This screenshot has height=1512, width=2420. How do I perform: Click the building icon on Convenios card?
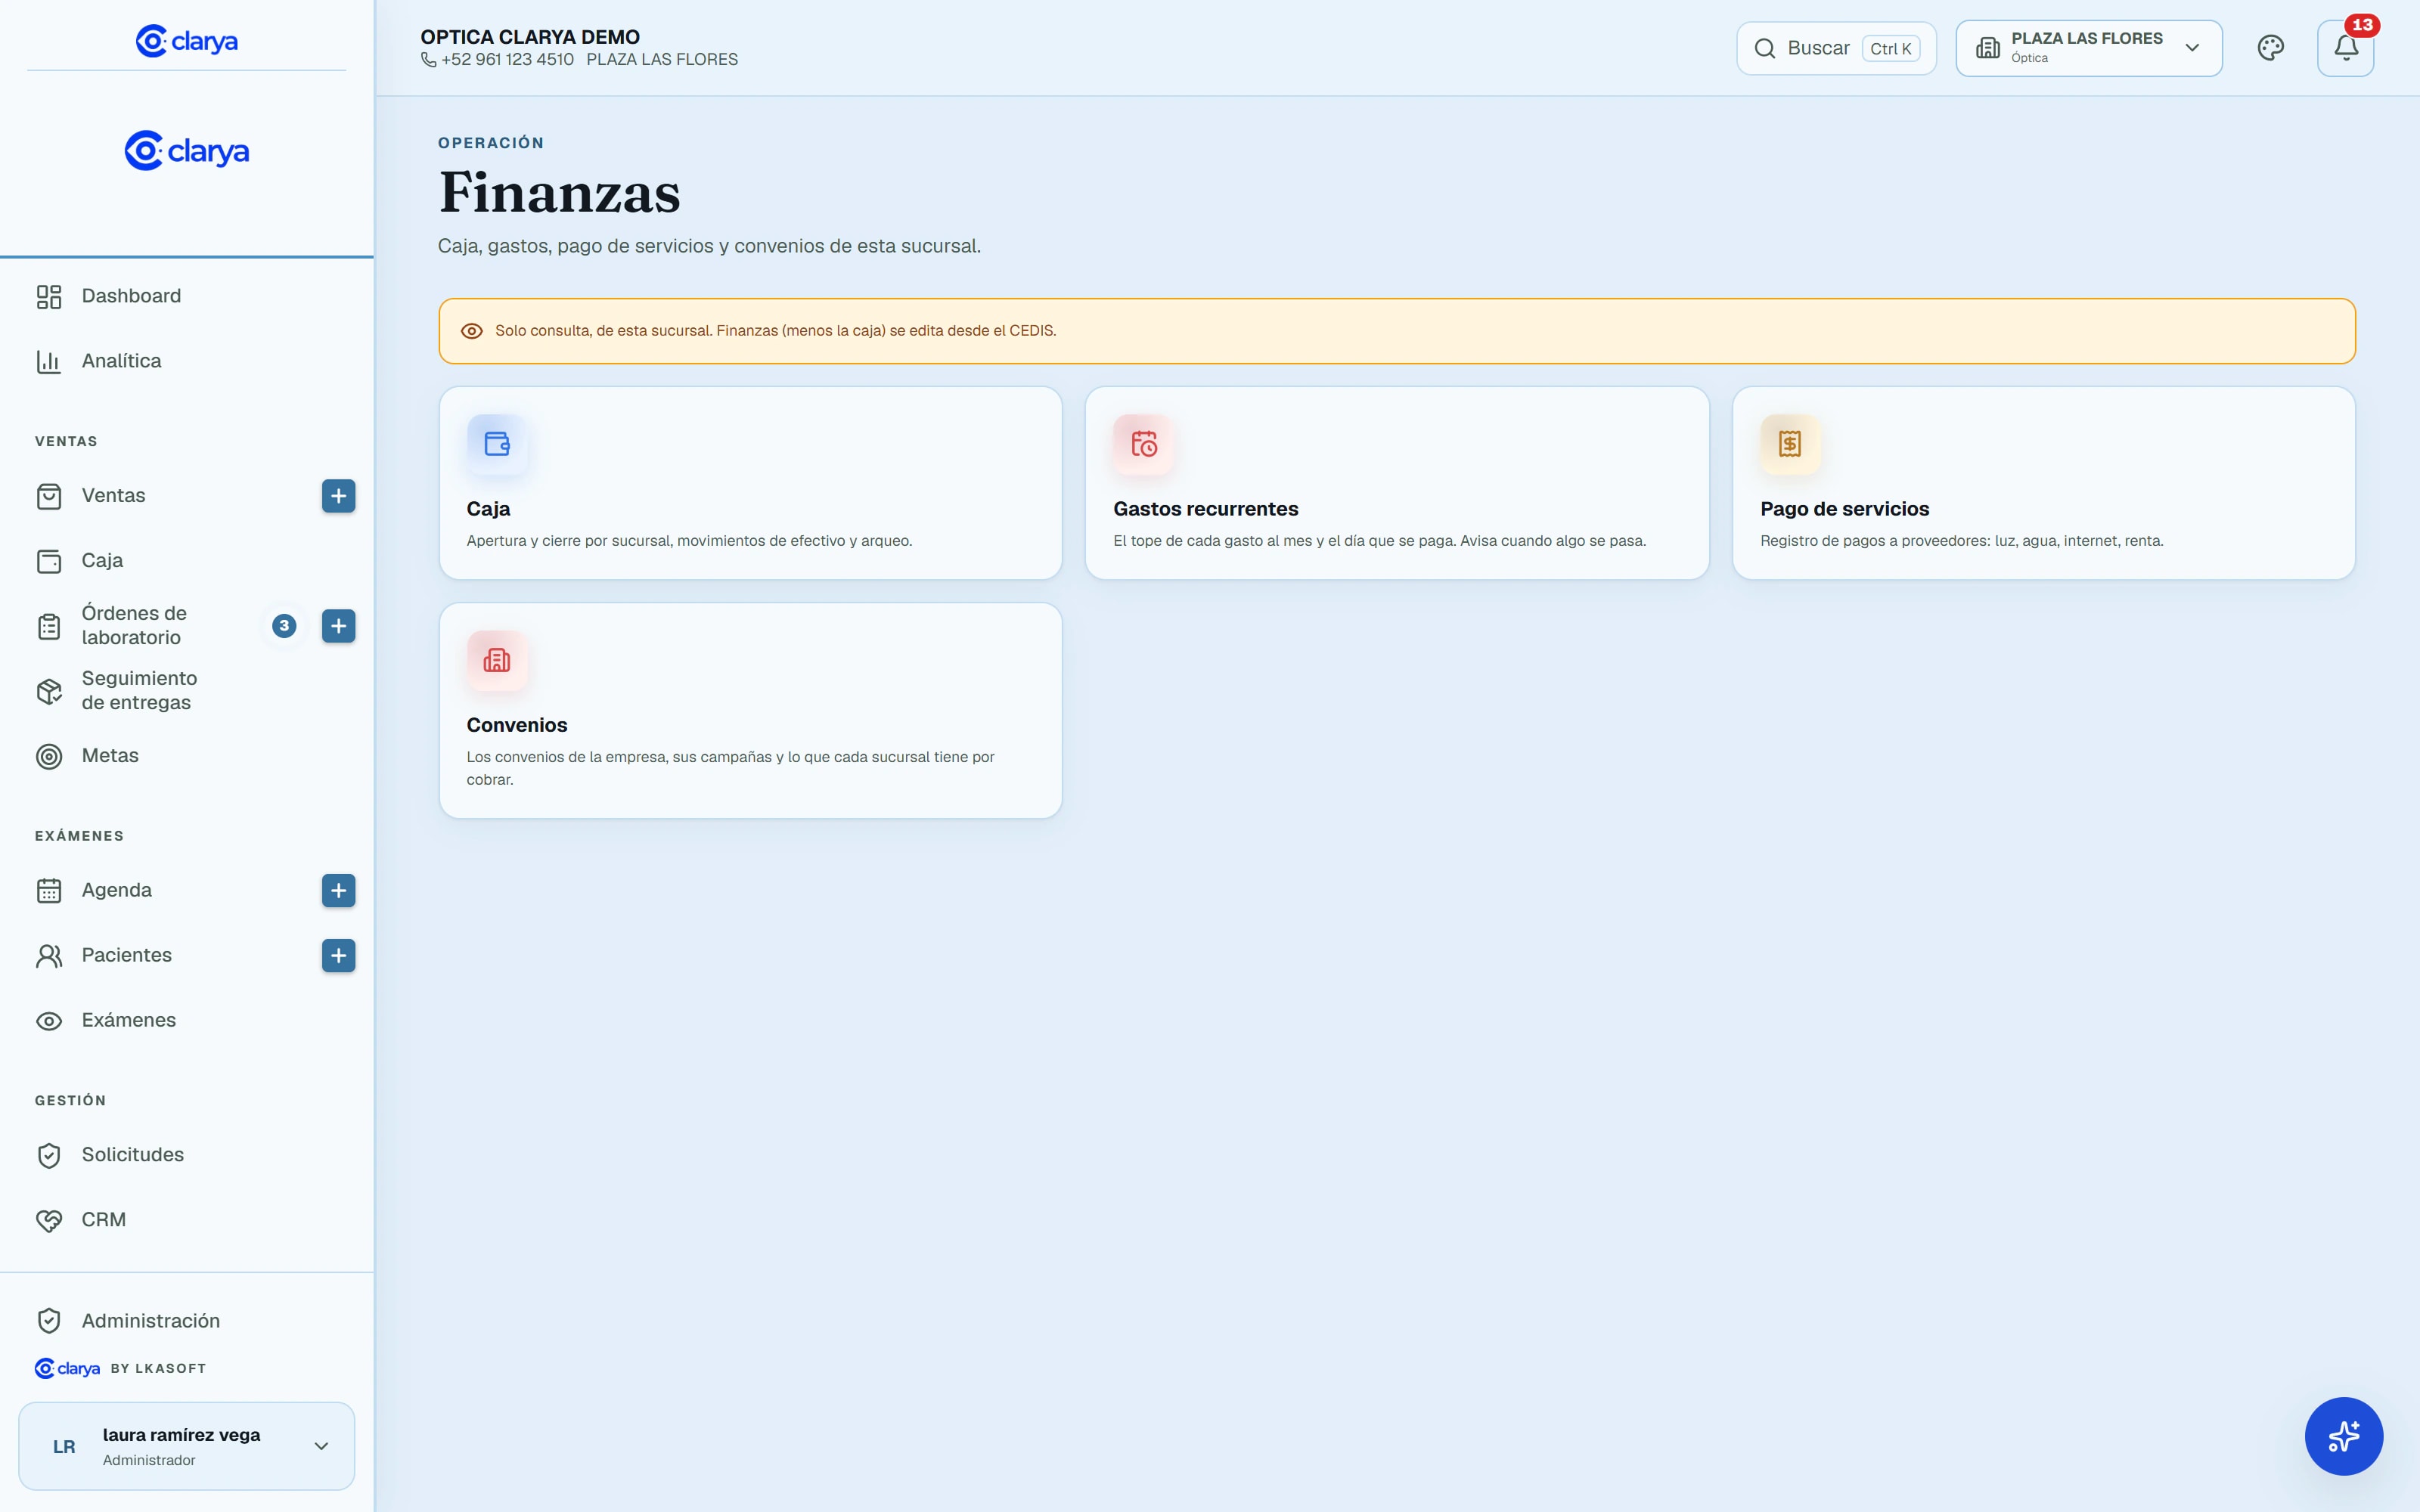click(x=497, y=660)
